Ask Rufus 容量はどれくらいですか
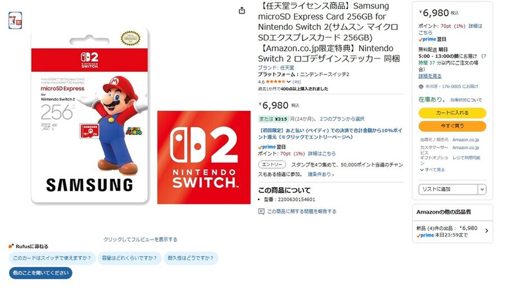The height and width of the screenshot is (291, 505). coord(129,258)
